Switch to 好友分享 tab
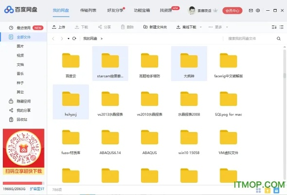 115,10
